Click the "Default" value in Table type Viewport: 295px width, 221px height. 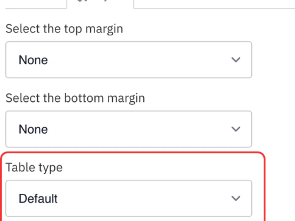[38, 199]
